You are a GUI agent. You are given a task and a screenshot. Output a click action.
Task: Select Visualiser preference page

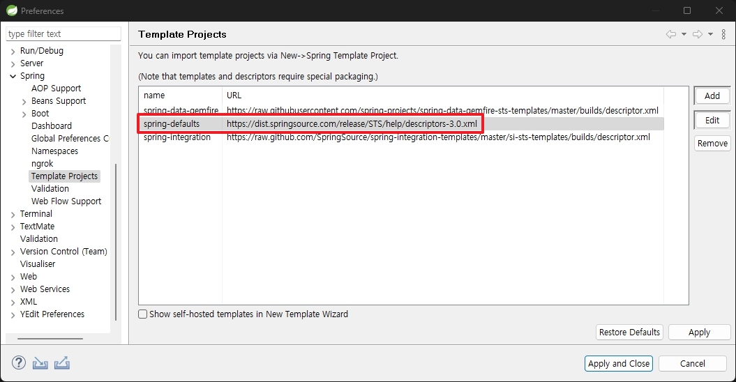click(38, 263)
